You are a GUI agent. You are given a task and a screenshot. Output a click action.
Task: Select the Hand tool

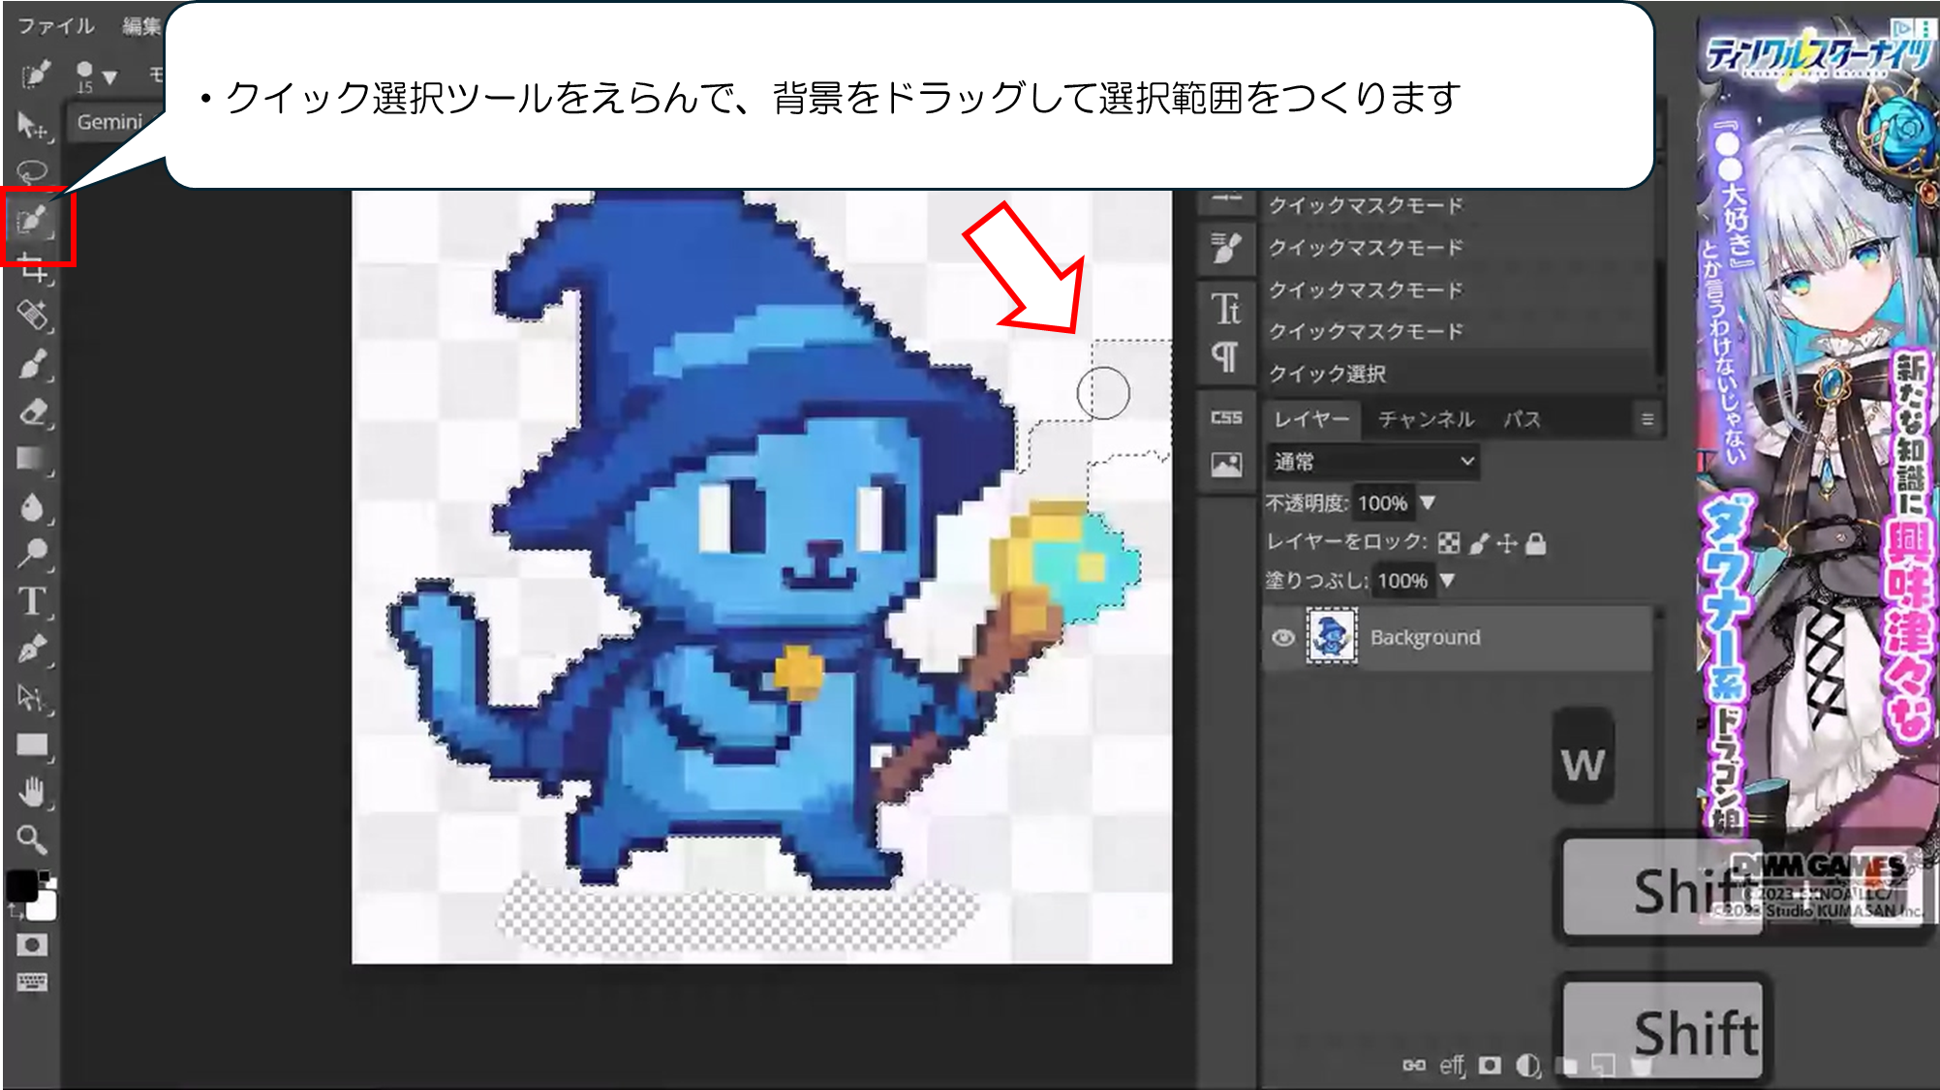[32, 793]
